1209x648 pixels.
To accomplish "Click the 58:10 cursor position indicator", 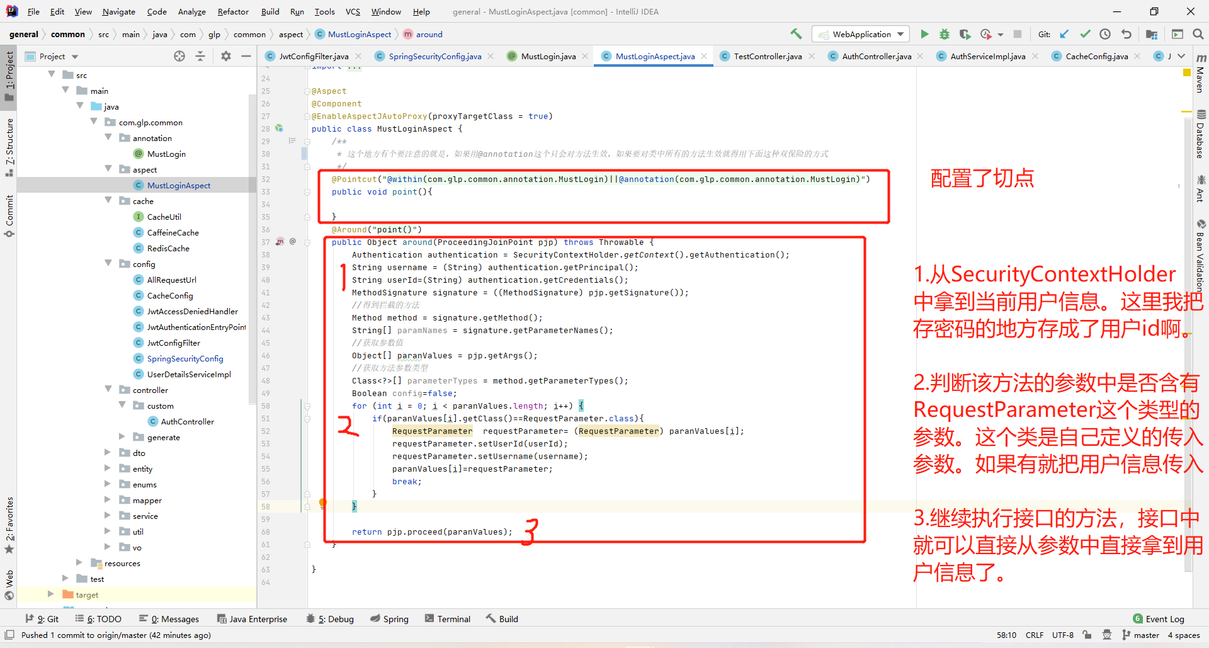I will pos(1006,635).
